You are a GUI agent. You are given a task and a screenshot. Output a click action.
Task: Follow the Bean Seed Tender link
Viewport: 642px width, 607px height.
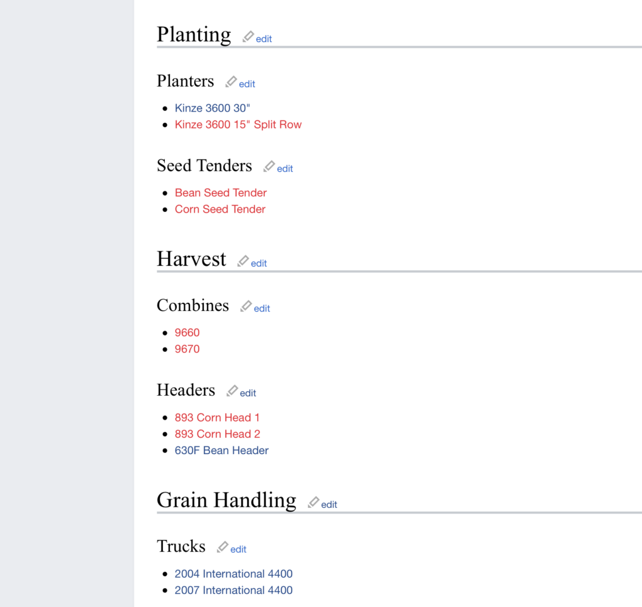221,193
